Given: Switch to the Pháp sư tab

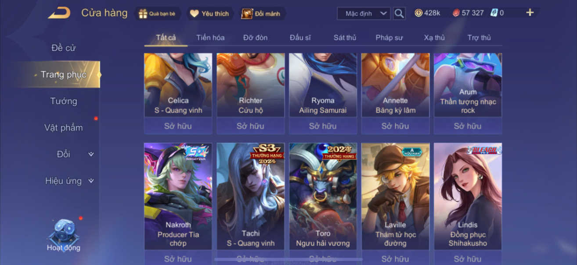Looking at the screenshot, I should 389,38.
